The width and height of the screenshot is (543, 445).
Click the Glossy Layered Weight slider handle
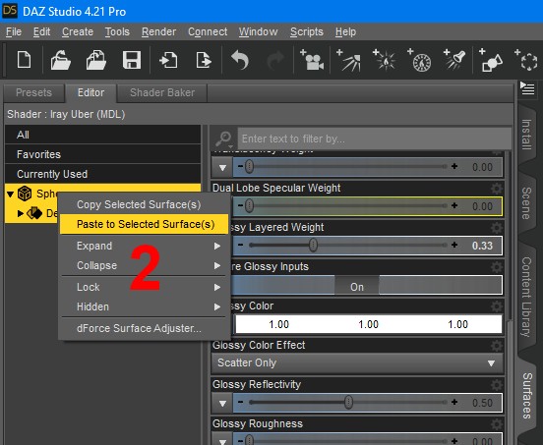point(313,246)
